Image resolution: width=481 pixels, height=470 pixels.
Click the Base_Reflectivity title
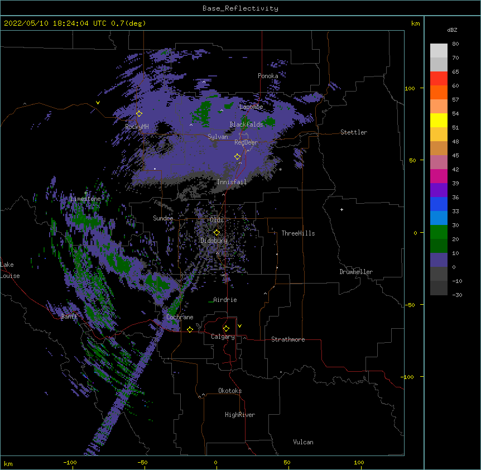pos(240,8)
